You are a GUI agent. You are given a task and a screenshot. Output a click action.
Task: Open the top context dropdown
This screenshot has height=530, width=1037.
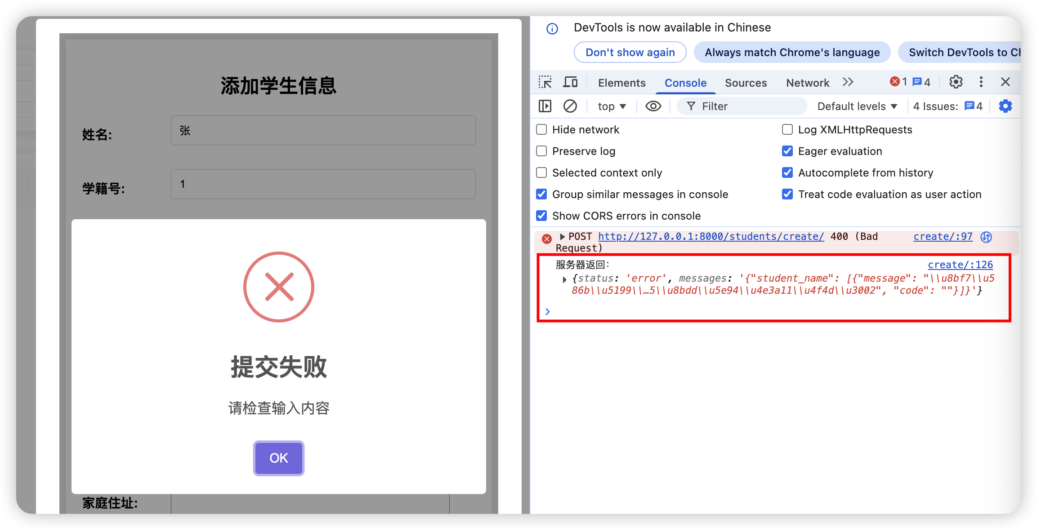point(611,106)
